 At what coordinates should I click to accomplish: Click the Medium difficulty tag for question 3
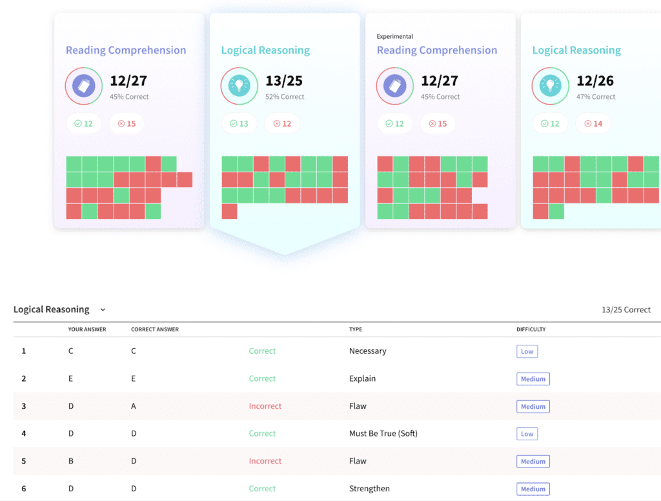tap(533, 407)
